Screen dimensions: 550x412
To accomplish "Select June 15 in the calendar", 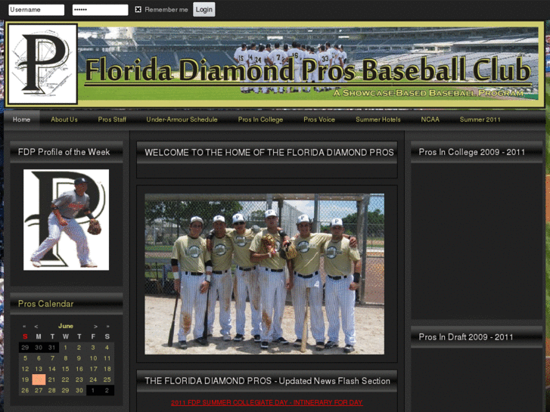I will click(x=66, y=369).
